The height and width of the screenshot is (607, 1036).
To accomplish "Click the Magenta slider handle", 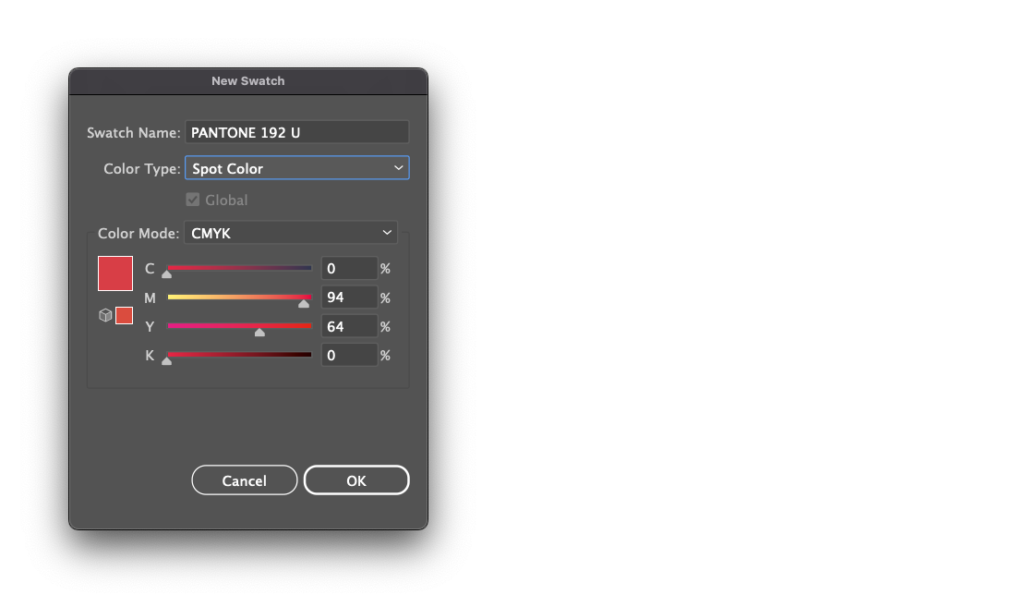I will coord(304,303).
